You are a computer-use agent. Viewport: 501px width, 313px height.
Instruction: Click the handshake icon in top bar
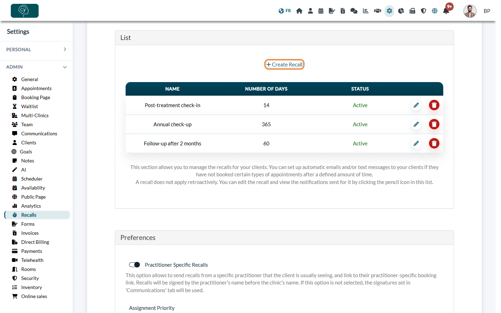click(377, 11)
